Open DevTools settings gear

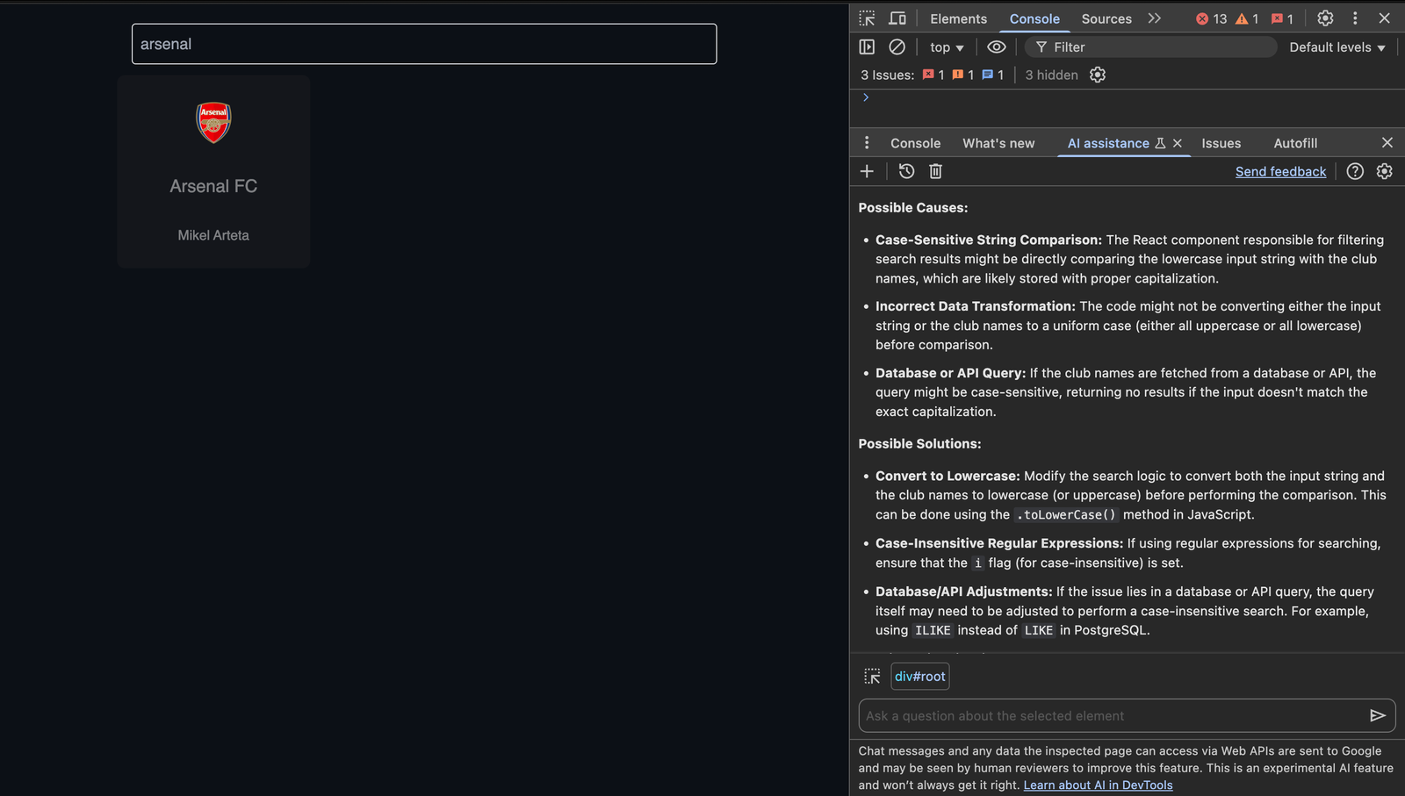(1325, 18)
